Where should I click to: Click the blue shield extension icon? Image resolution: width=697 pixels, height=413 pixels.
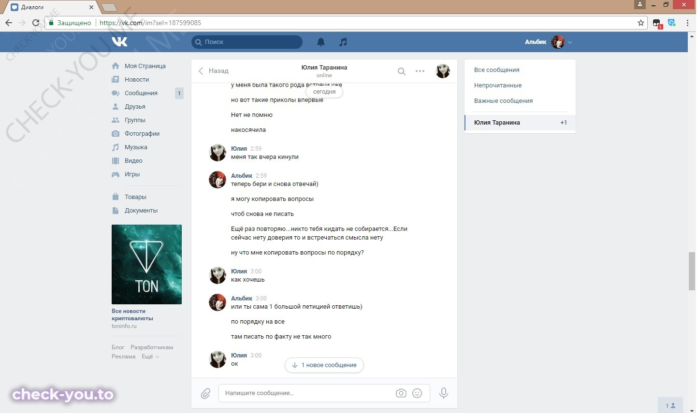tap(672, 23)
